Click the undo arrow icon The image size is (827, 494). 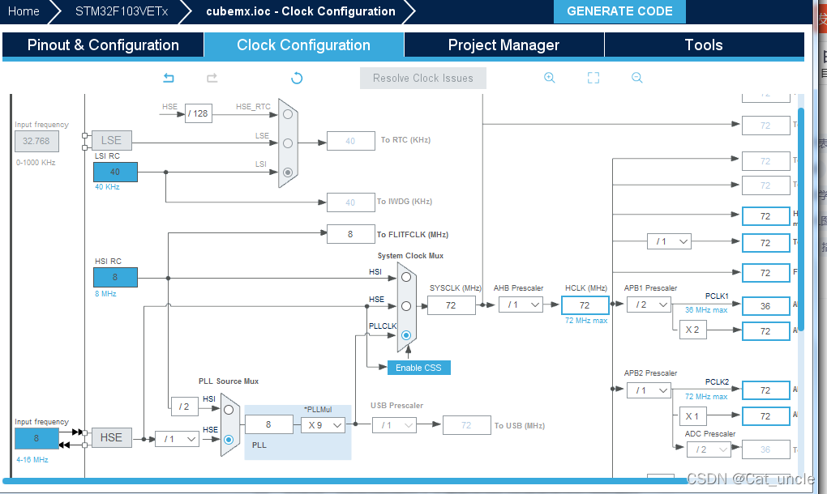tap(169, 78)
